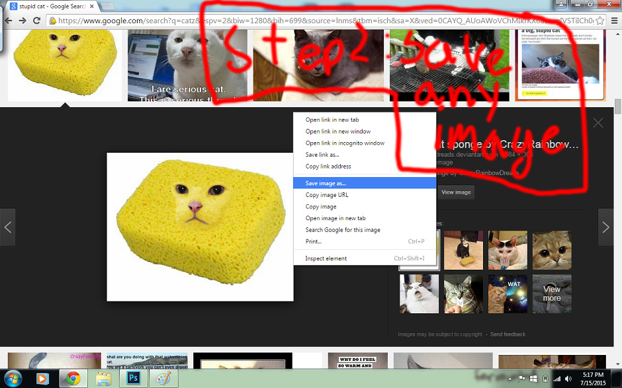622x388 pixels.
Task: Select "Open link in new tab" option
Action: click(332, 120)
